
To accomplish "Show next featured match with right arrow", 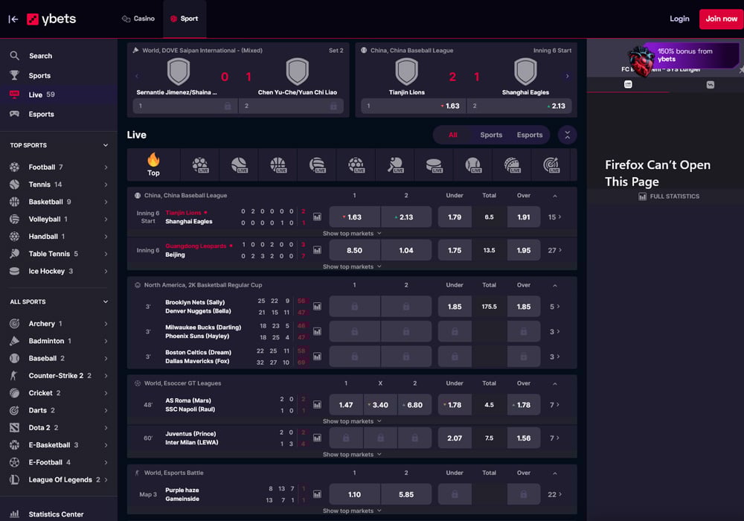I will [567, 76].
